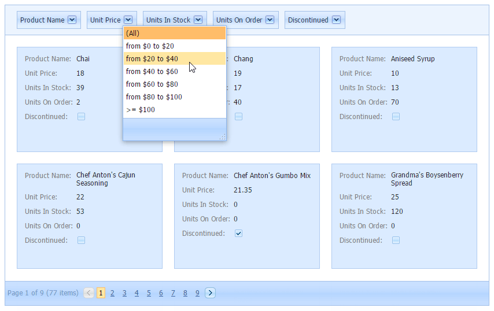Toggle Discontinued checkbox on Cajun Seasoning card

coord(82,240)
